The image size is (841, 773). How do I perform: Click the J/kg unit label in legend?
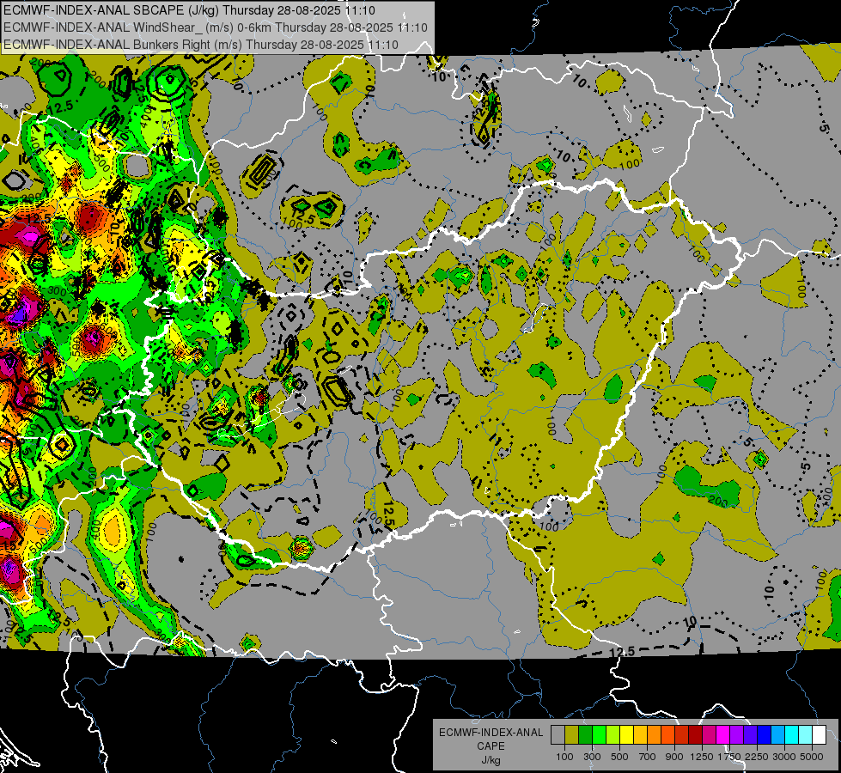coord(491,760)
